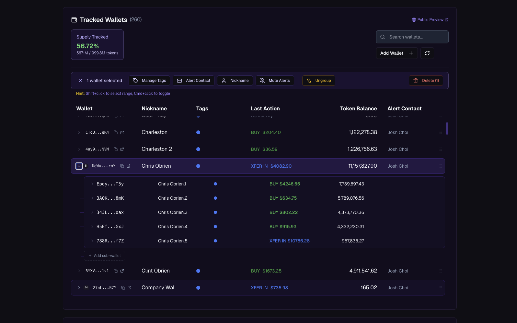Open DeWu...rmY wallet external link
This screenshot has height=323, width=517.
coord(129,166)
